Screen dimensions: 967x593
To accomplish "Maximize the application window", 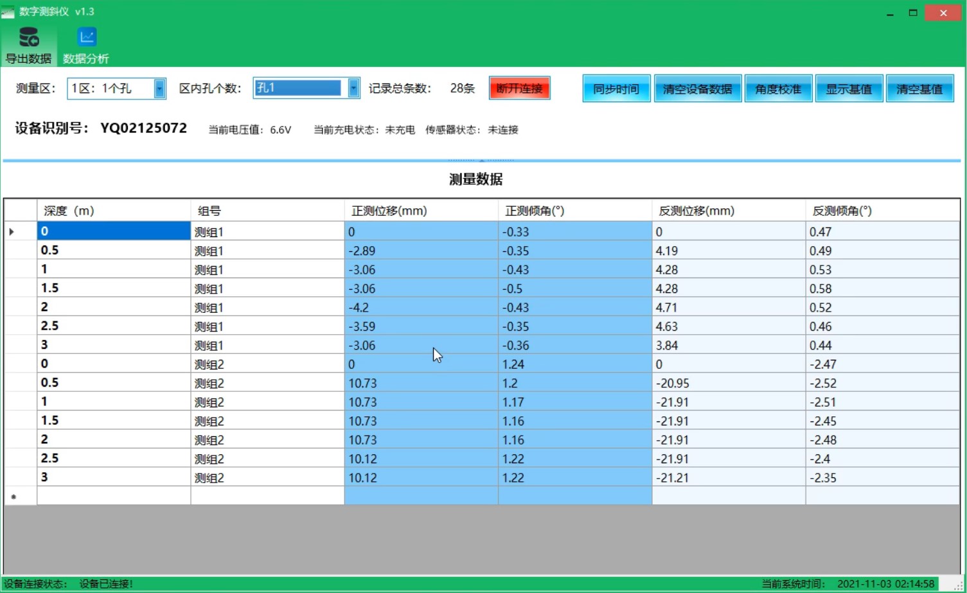I will tap(912, 13).
